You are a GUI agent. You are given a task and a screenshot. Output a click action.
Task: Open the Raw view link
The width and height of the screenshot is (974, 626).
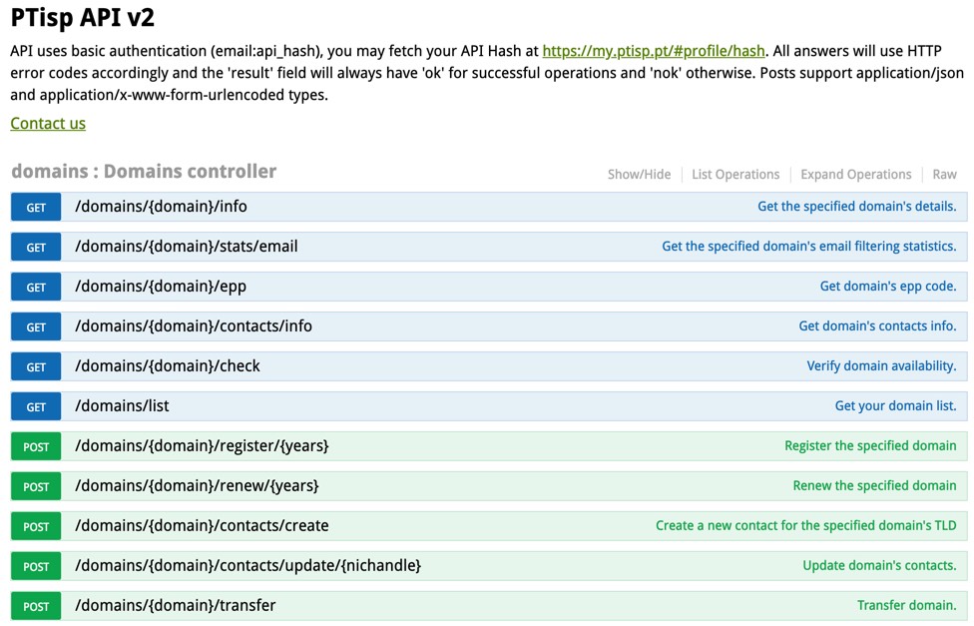click(x=944, y=175)
